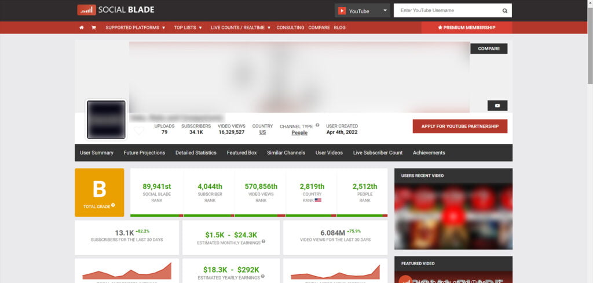Screen dimensions: 593x283
Task: Go to the Live Subscriber Count tab
Action: coord(378,152)
